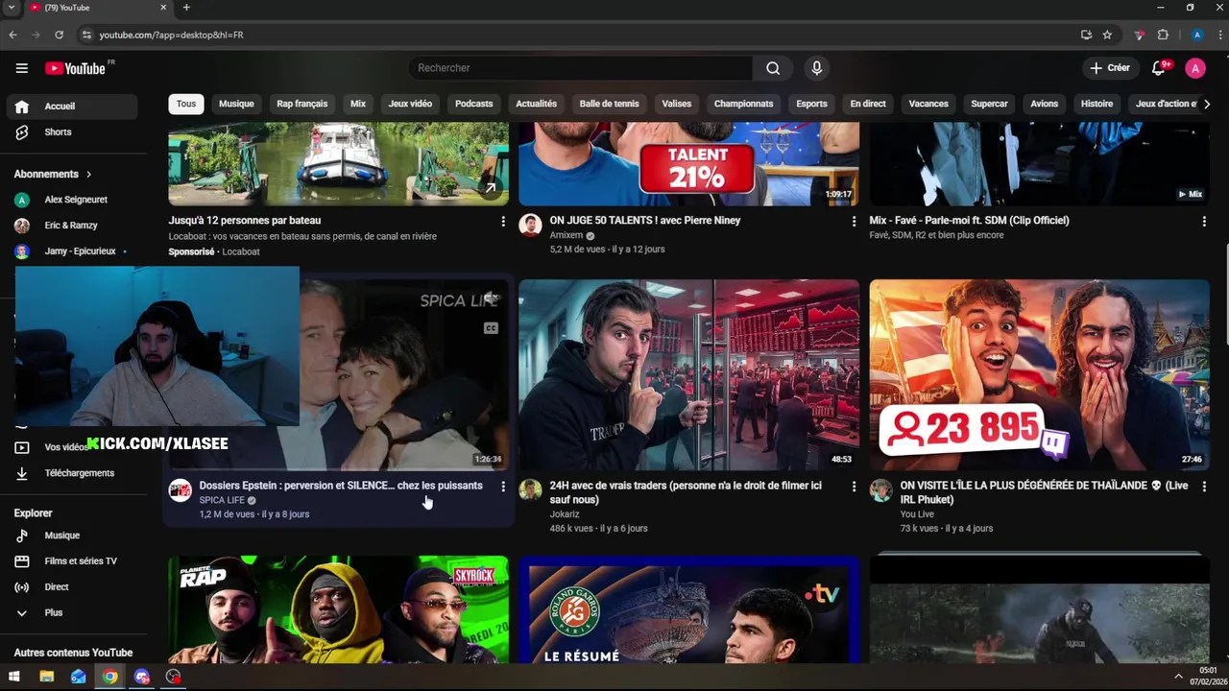Open the Planète Rap Skyrock thumbnail
The image size is (1229, 691).
click(339, 609)
